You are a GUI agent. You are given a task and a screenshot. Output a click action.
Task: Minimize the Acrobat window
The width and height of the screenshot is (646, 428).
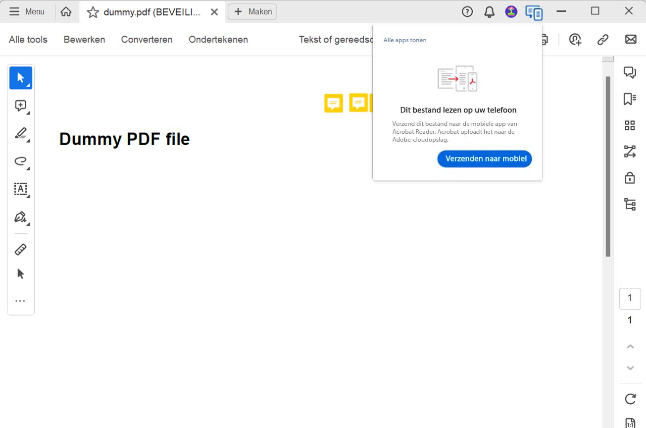pyautogui.click(x=561, y=11)
